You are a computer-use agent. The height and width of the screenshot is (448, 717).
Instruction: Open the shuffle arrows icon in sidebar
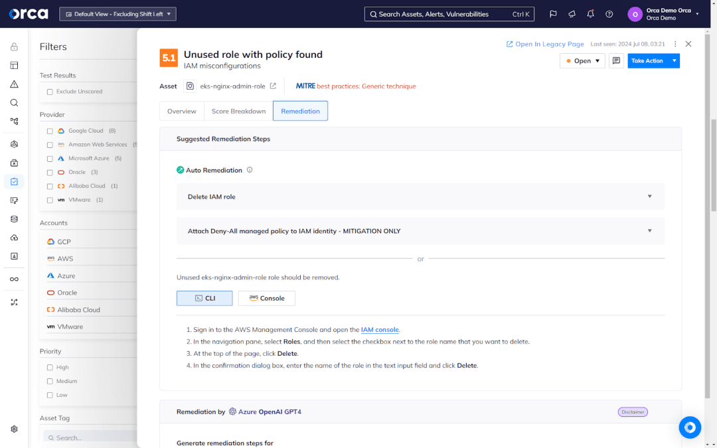[x=14, y=302]
